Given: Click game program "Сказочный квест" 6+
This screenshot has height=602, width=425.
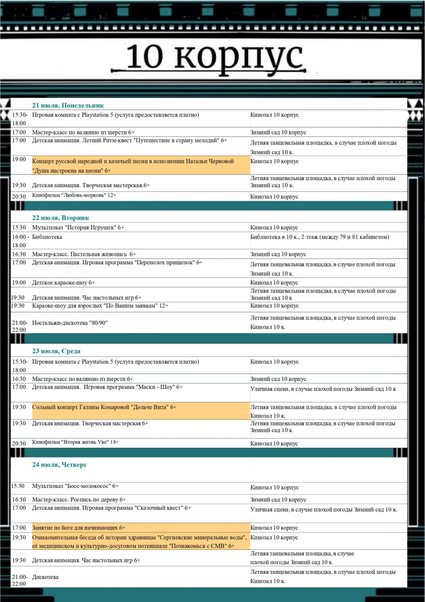Looking at the screenshot, I should coord(112,508).
